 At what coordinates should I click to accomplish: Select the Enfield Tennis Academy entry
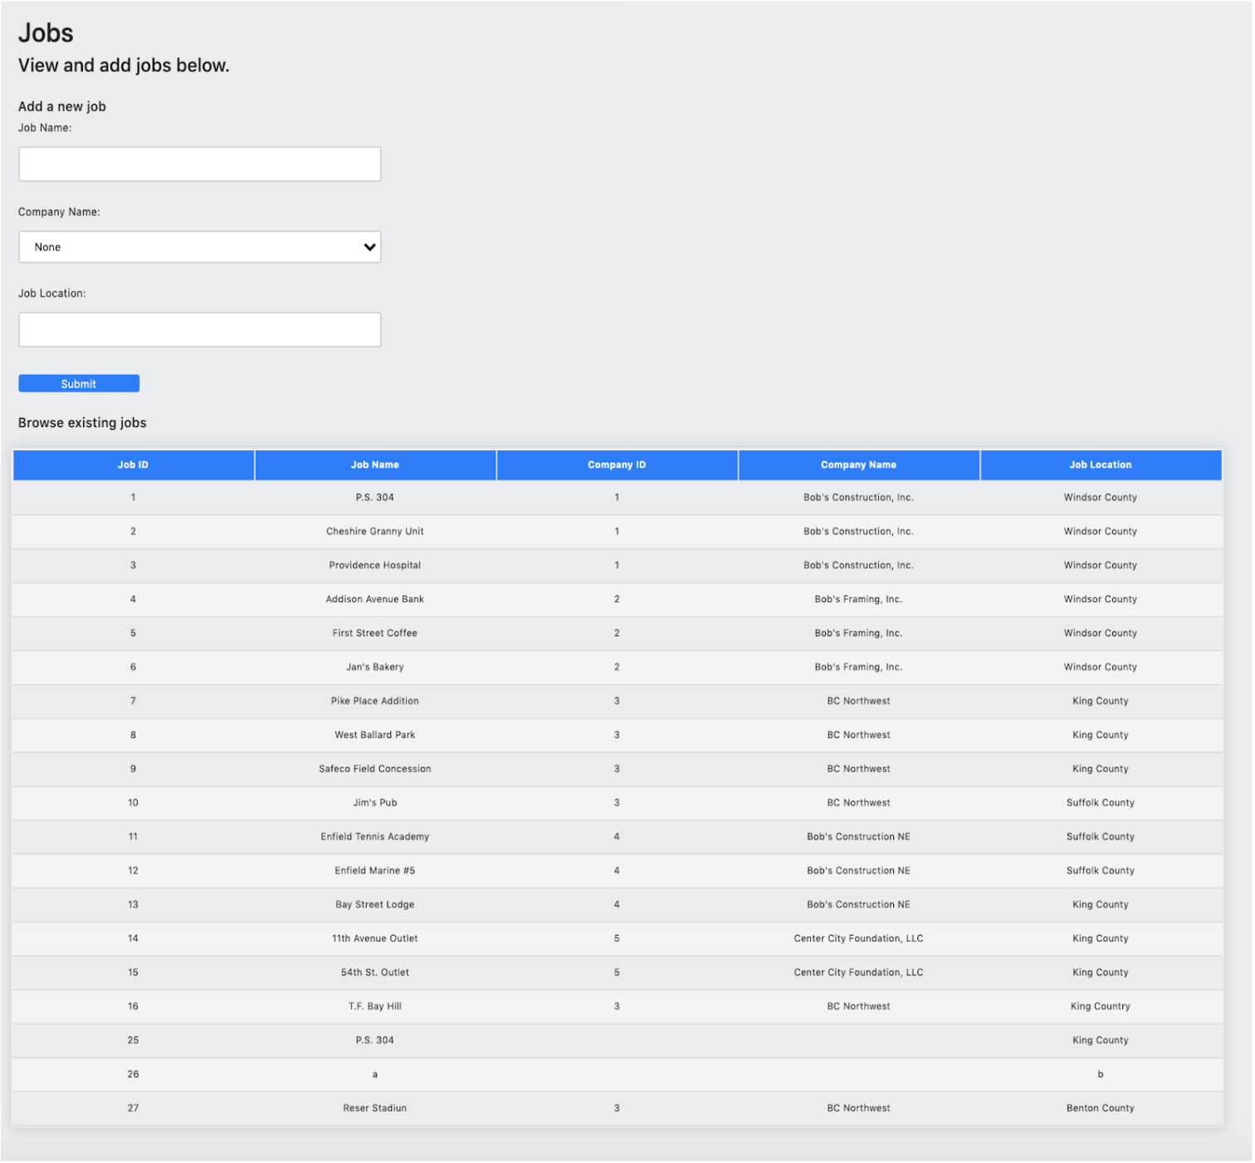click(374, 836)
